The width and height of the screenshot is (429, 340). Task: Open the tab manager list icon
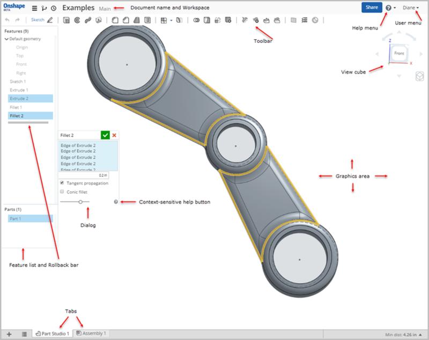(24, 334)
